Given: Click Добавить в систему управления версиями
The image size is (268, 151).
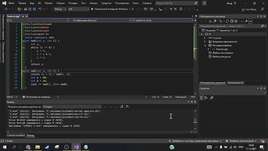Looking at the screenshot, I should [195, 141].
